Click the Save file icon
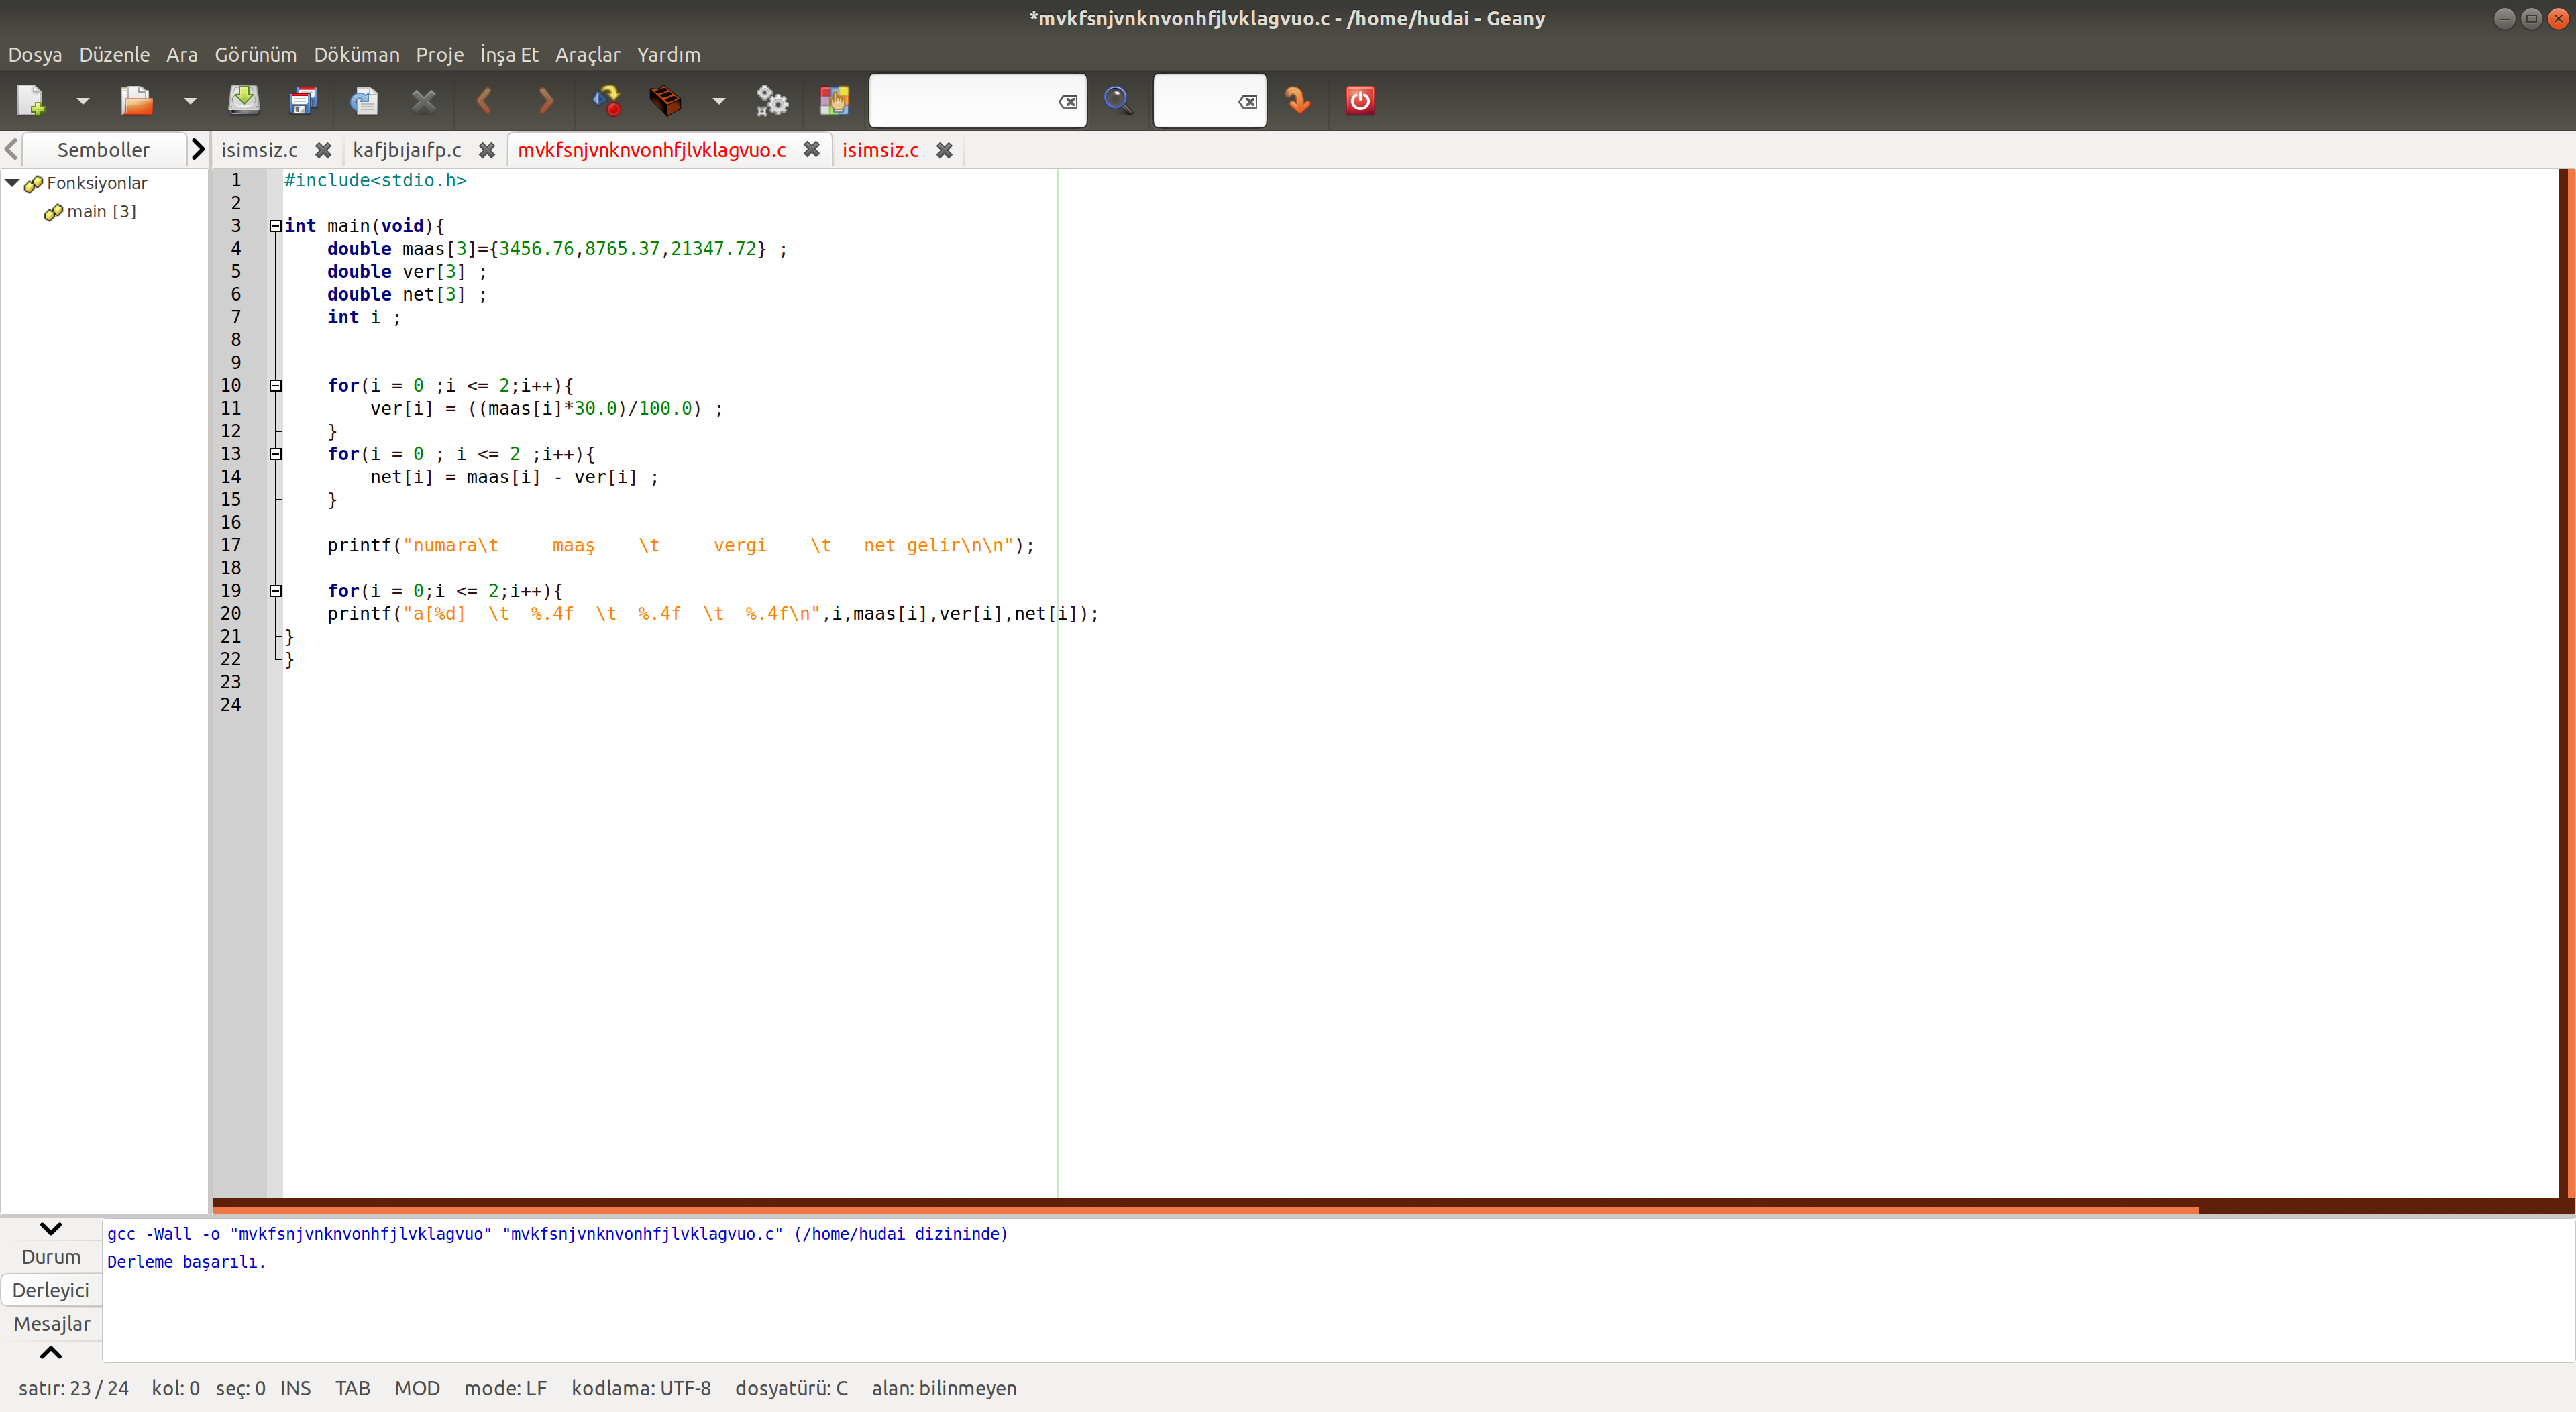This screenshot has height=1412, width=2576. pyautogui.click(x=243, y=100)
